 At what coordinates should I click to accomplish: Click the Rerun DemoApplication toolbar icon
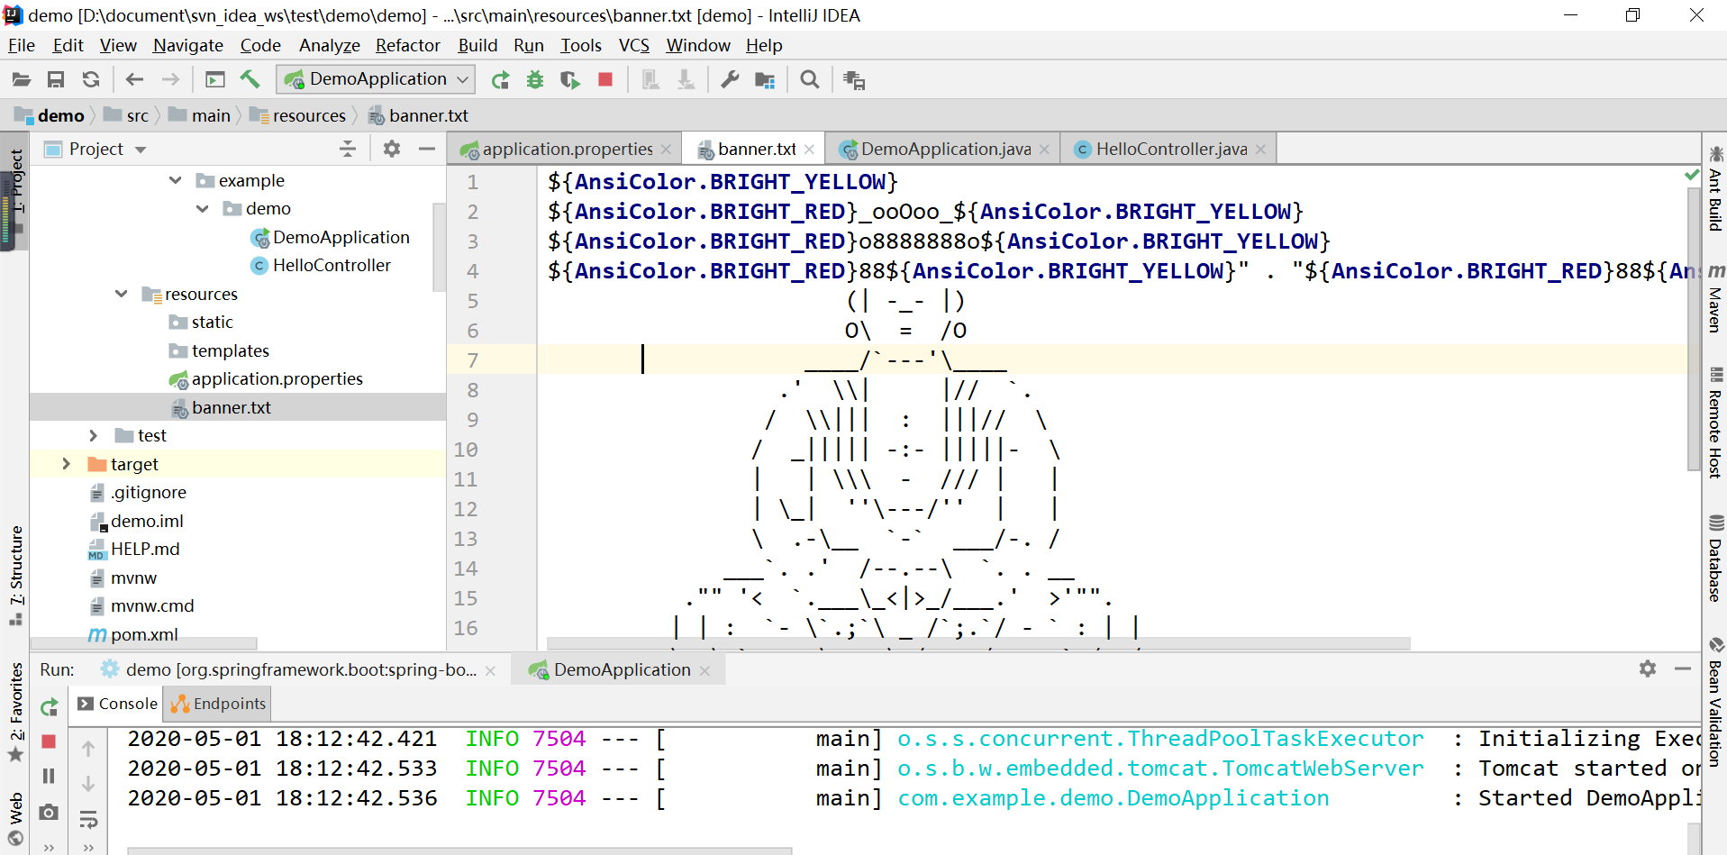(x=500, y=80)
